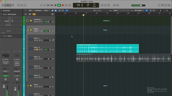Record-enable the Foley 1_3 track
The width and height of the screenshot is (172, 96).
40,59
